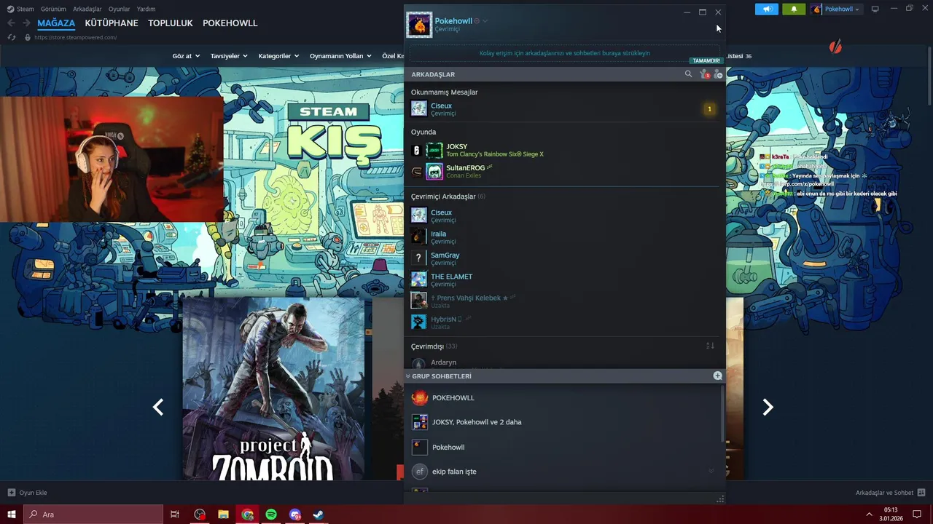
Task: Open JOKSY, Pokehowll ve 2 daha chat
Action: coord(563,422)
